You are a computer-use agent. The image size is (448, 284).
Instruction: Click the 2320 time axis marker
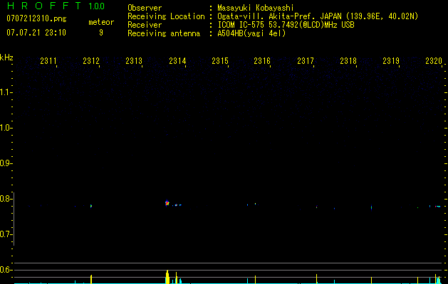coord(434,60)
